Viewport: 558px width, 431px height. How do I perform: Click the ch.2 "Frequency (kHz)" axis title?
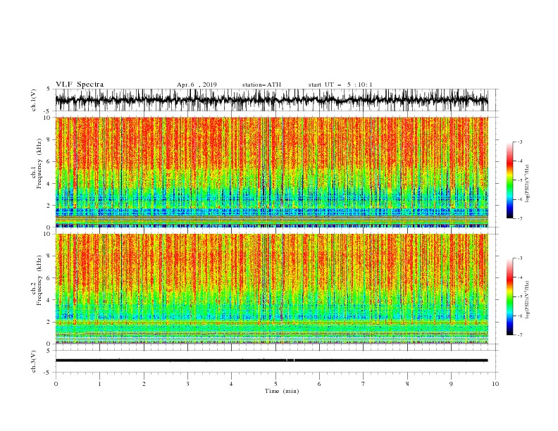(39, 280)
